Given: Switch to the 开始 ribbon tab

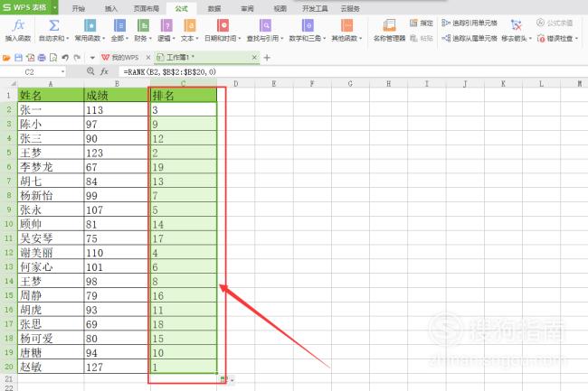Looking at the screenshot, I should click(x=79, y=8).
